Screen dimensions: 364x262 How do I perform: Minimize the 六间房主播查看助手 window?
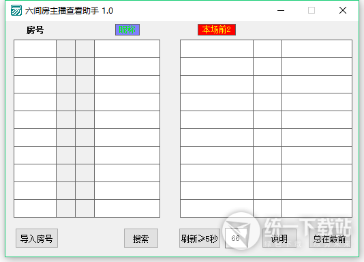coord(281,10)
